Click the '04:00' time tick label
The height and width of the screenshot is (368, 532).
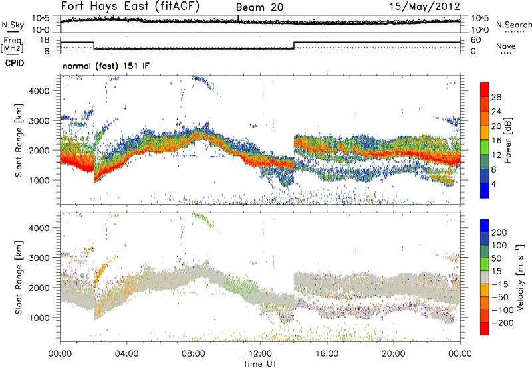coord(126,354)
